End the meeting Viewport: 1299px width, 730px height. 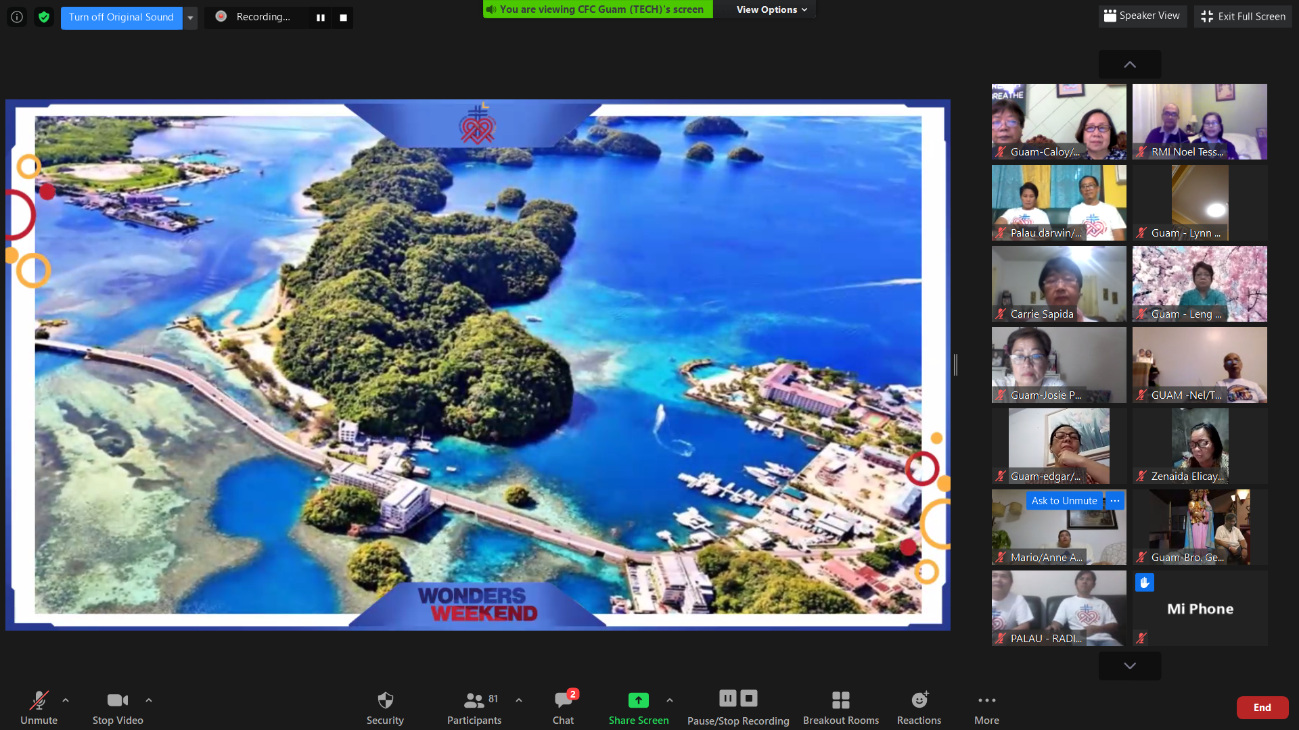[x=1262, y=708]
